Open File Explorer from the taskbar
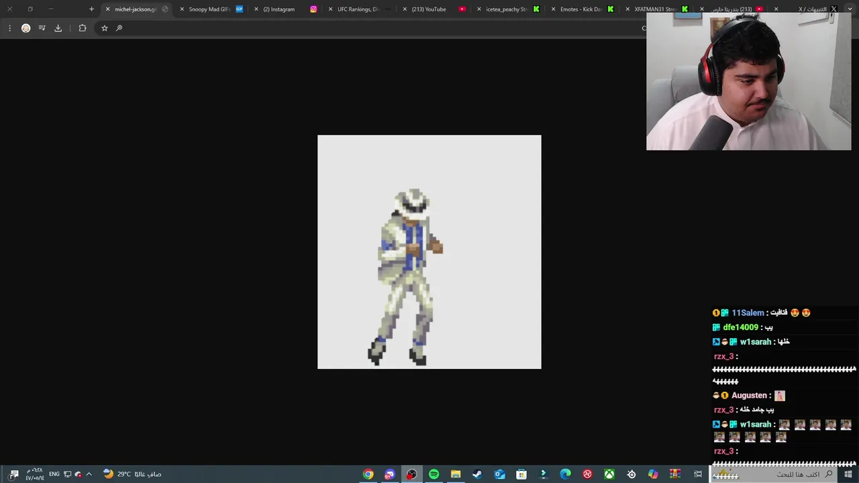 tap(456, 474)
